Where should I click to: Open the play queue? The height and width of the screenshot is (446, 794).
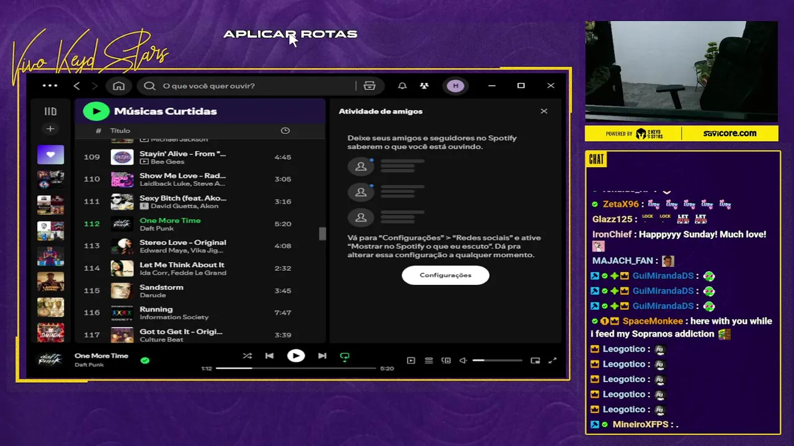(x=429, y=361)
